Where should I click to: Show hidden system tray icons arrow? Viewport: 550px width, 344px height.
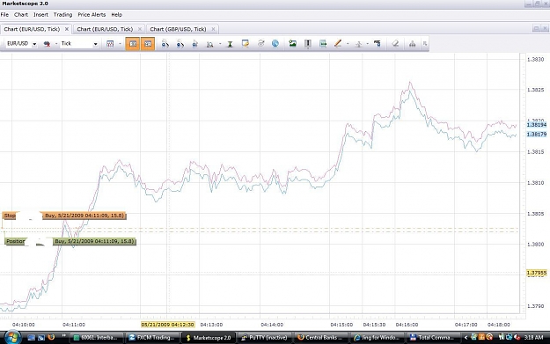tap(466, 338)
